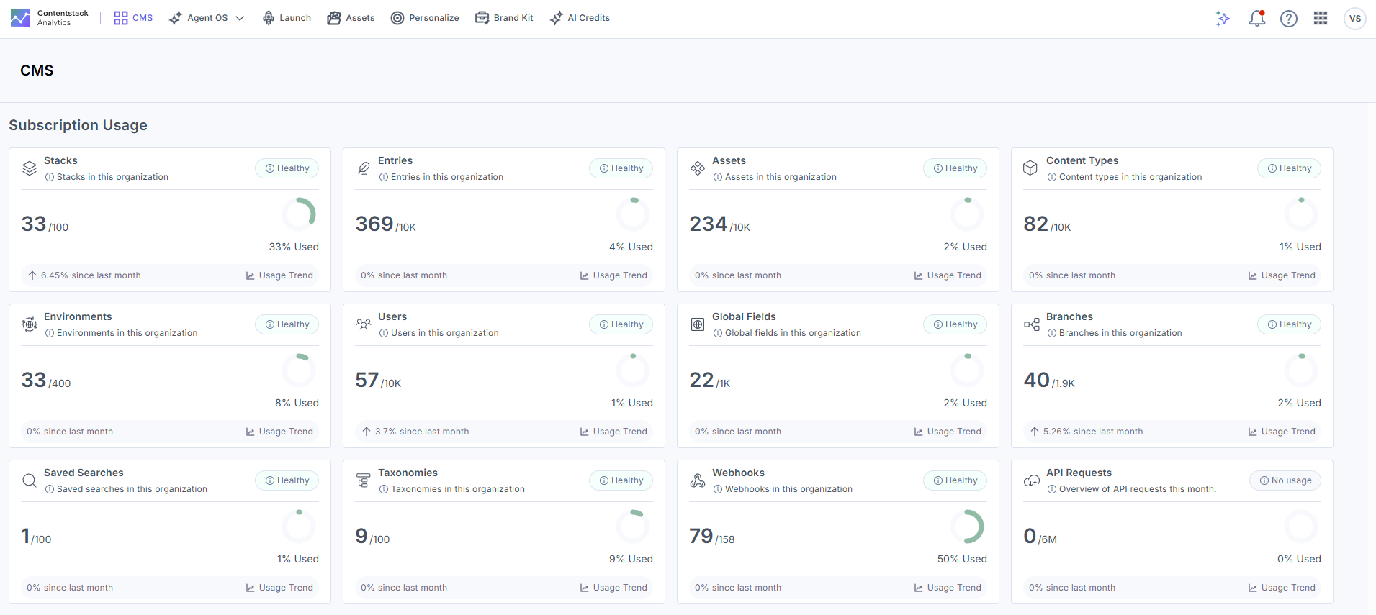Show Usage Trend for Webhooks
Screen dimensions: 1376x615
(948, 588)
